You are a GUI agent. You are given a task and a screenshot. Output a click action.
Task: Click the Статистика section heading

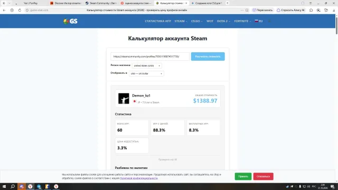[123, 114]
